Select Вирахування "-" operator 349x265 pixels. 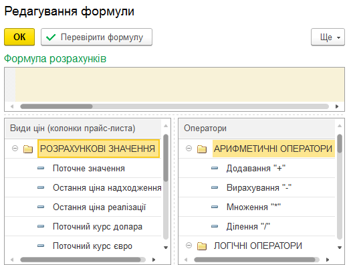257,187
